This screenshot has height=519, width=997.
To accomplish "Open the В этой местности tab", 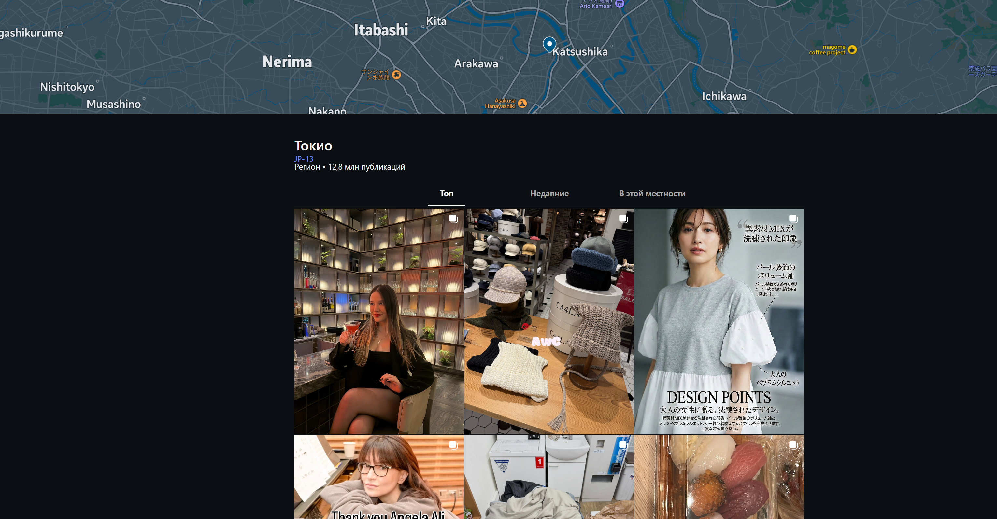I will [x=652, y=193].
